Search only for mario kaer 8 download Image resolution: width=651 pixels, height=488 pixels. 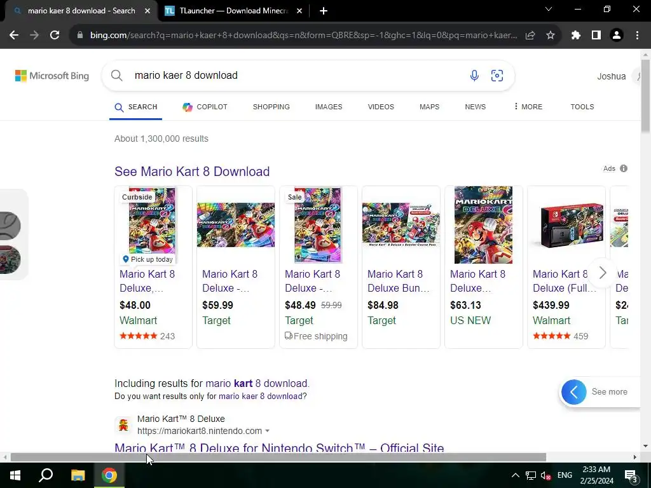[x=261, y=396]
